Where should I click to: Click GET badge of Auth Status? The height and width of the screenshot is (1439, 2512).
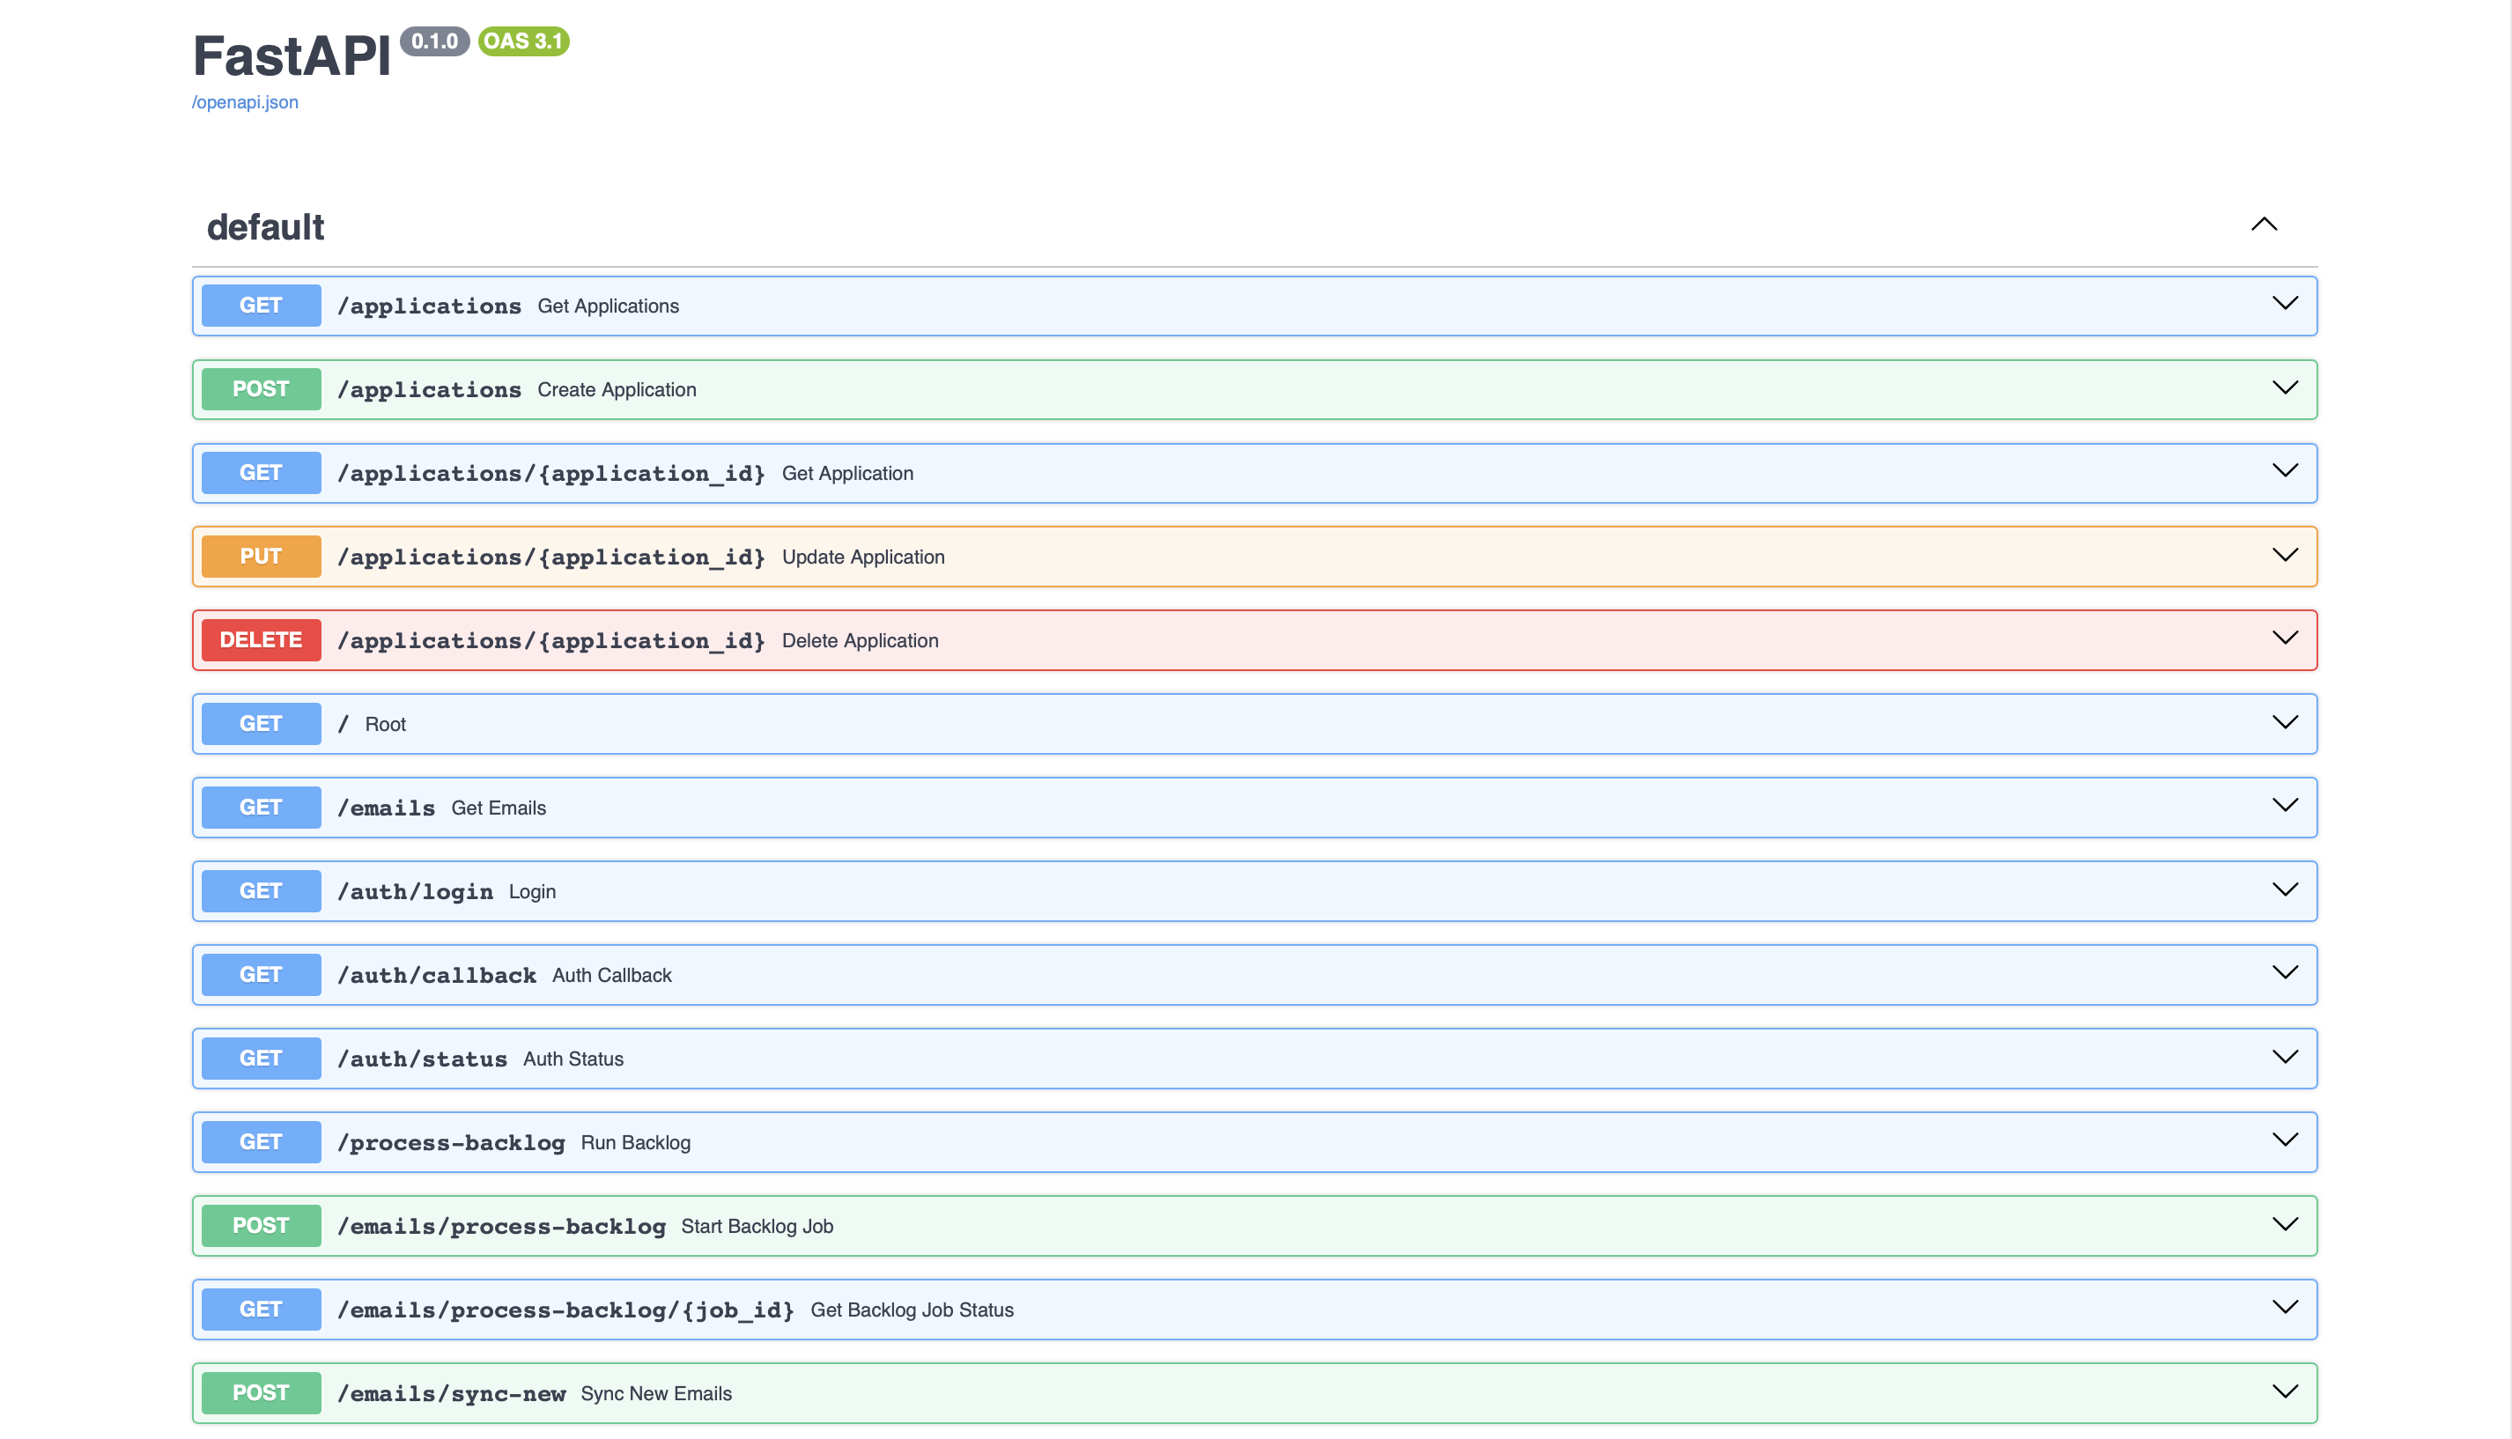point(261,1059)
